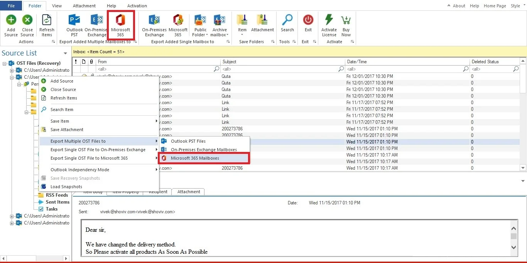Click email list scrollbar down arrow
The width and height of the screenshot is (527, 263).
click(523, 168)
